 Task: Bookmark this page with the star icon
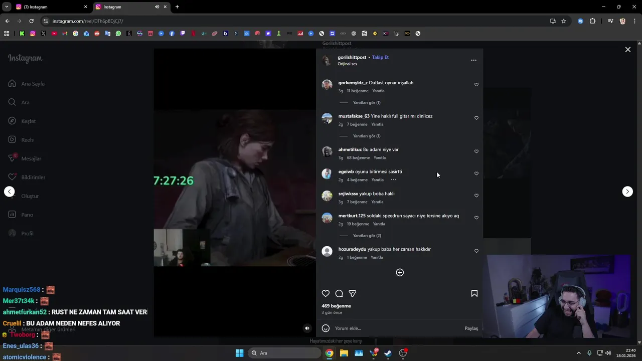coord(564,21)
